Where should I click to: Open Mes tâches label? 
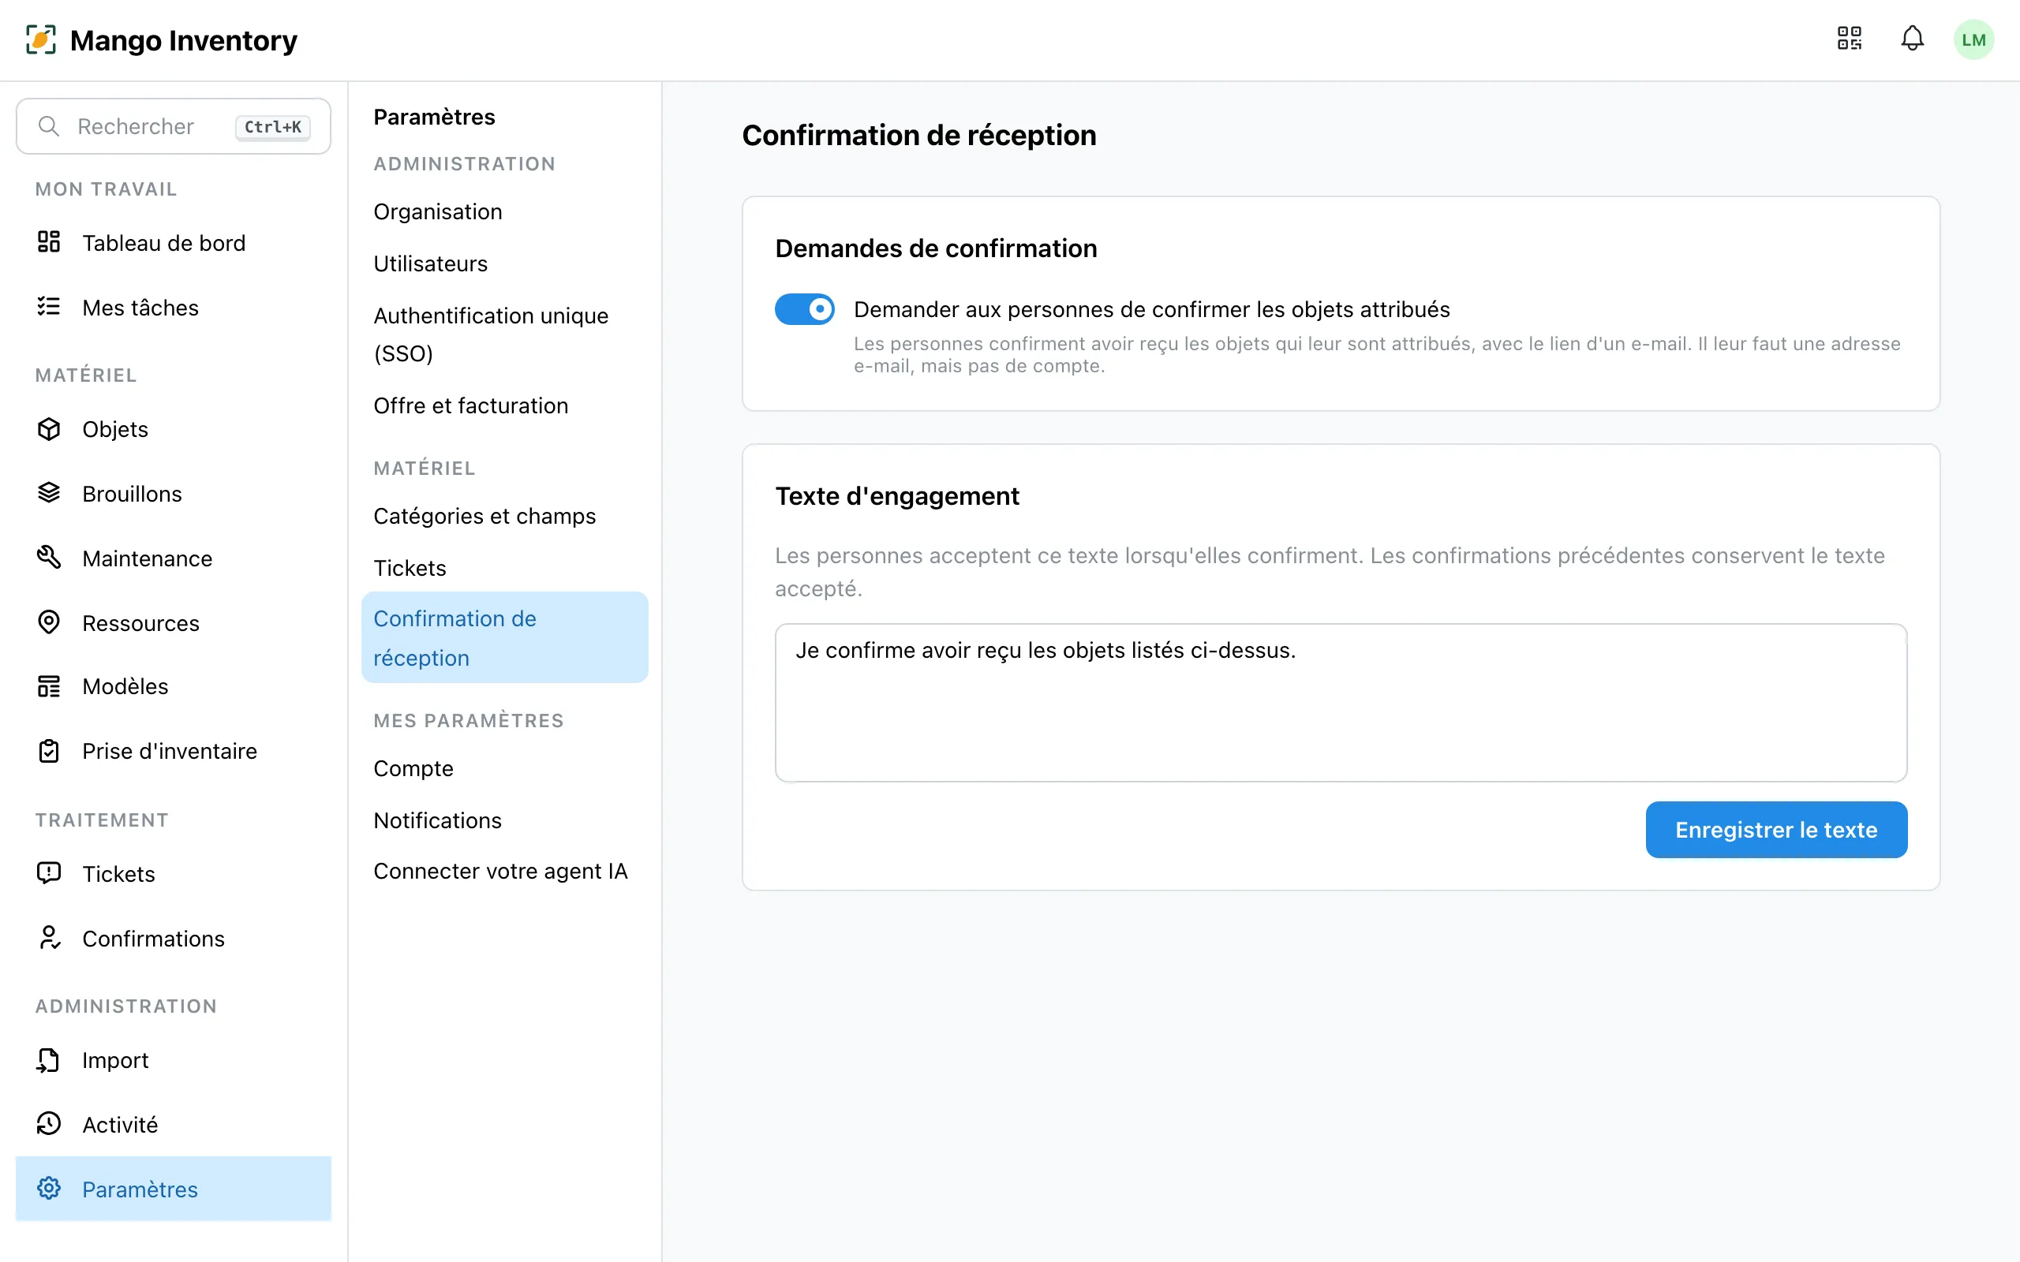[140, 308]
